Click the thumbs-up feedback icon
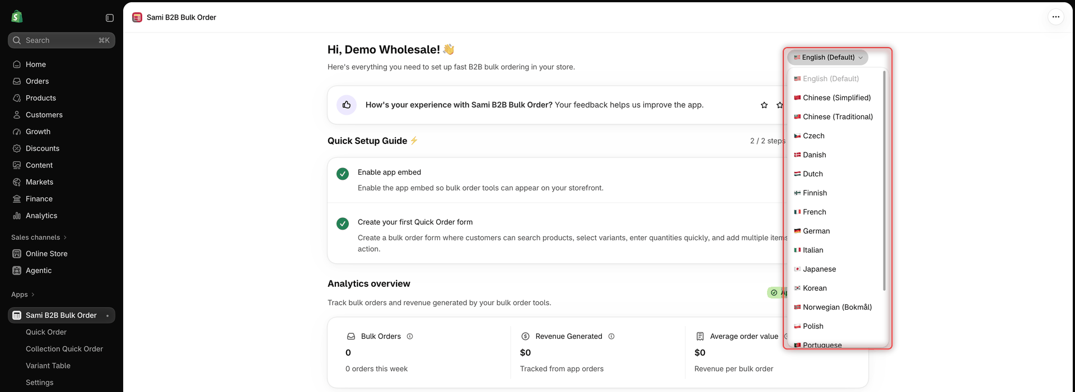1075x392 pixels. (347, 105)
